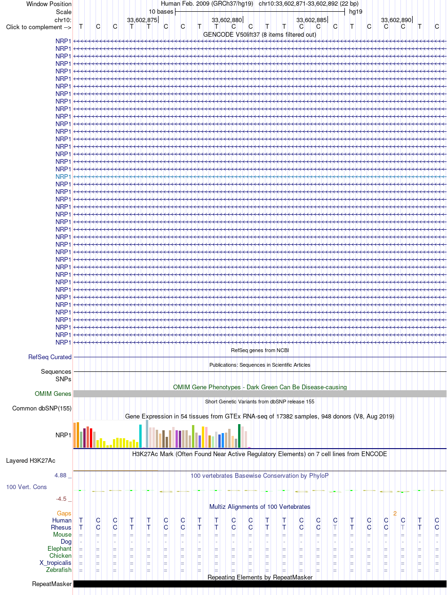
Task: Click the RepeatMasker track label
Action: click(52, 584)
